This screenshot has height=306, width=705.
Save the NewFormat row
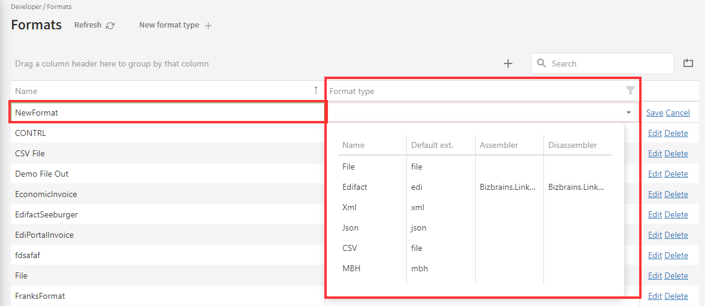pyautogui.click(x=654, y=113)
